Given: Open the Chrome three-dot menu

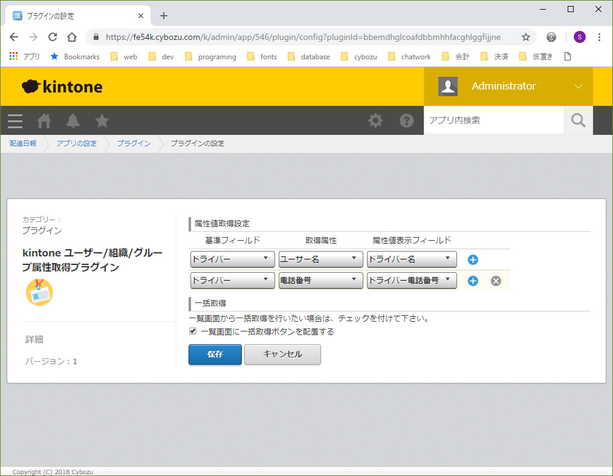Looking at the screenshot, I should pos(599,37).
